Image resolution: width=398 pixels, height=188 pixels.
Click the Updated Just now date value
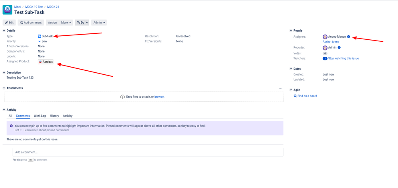(x=328, y=79)
